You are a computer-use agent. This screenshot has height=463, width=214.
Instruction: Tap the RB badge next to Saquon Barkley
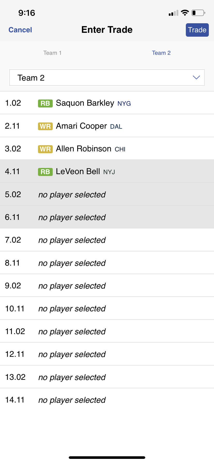click(x=45, y=103)
